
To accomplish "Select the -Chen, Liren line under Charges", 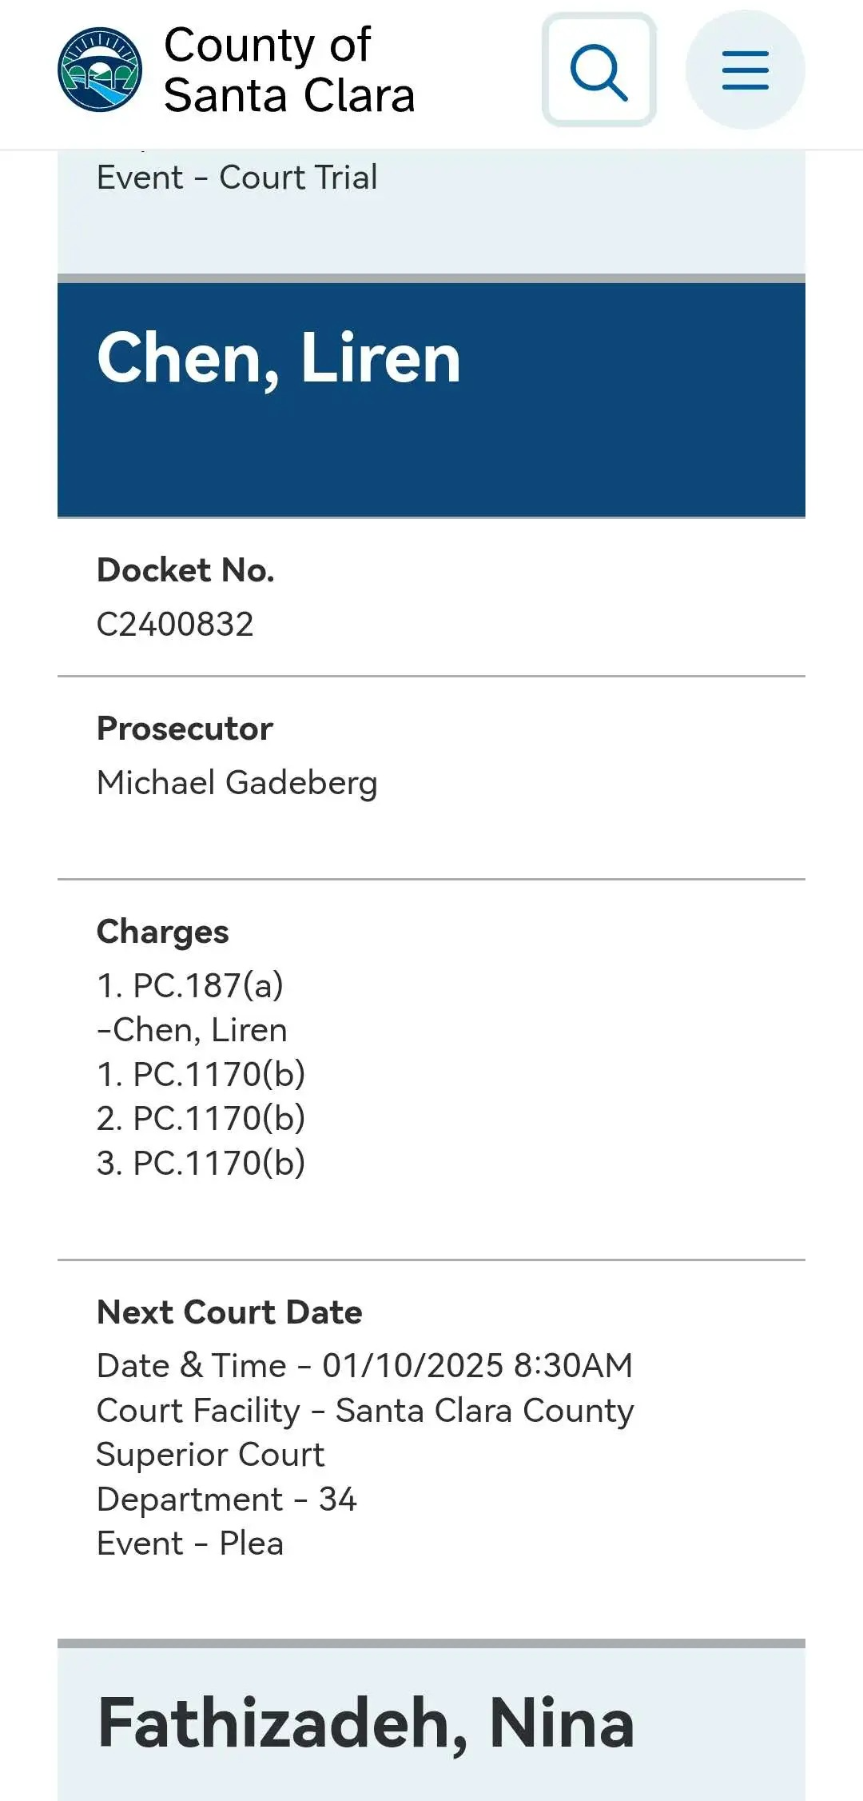I will [x=192, y=1030].
